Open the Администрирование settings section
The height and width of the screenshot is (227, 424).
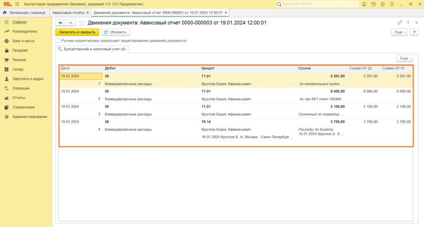30,117
